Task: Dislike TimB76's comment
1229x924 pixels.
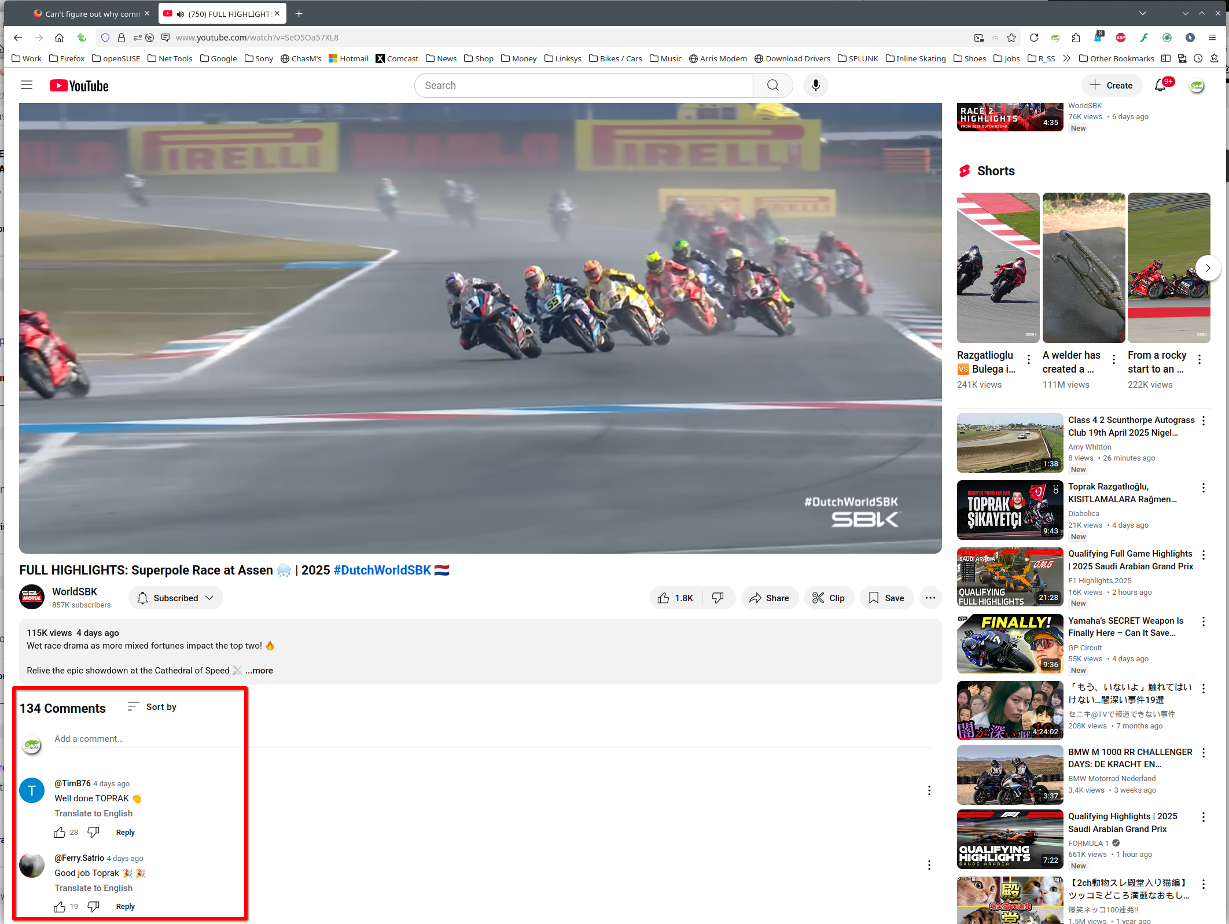Action: coord(93,832)
